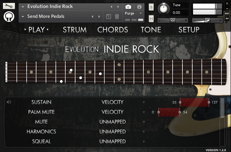Click the wrench icon to edit instrument

click(9, 6)
